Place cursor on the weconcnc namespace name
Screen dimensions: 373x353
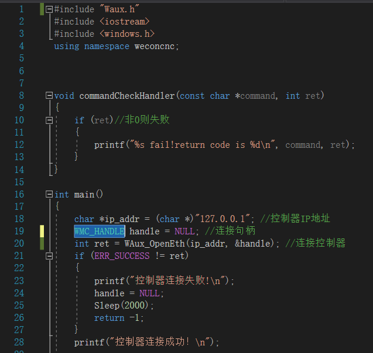155,46
